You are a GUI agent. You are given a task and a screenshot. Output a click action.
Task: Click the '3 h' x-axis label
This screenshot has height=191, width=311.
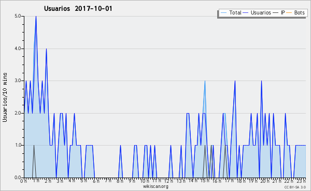(60, 181)
